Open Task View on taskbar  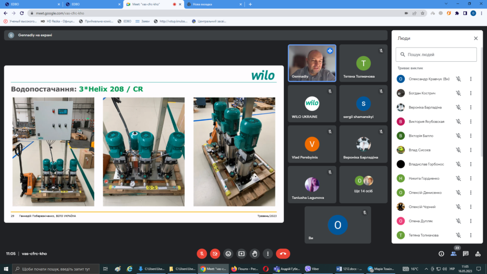coord(106,269)
